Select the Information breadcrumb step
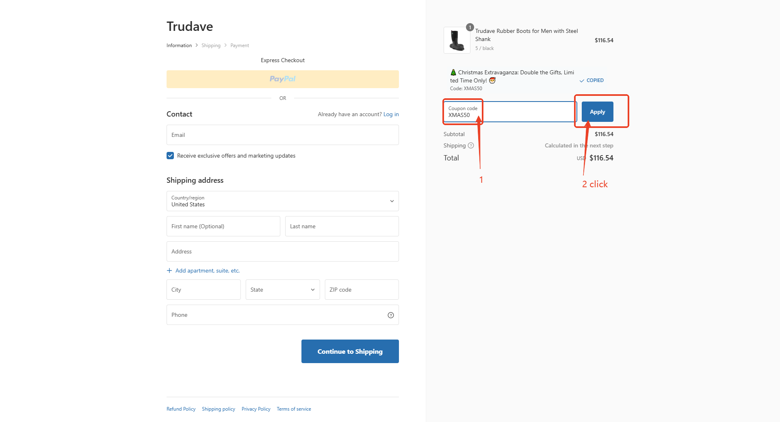Screen dimensions: 780x422 [179, 45]
